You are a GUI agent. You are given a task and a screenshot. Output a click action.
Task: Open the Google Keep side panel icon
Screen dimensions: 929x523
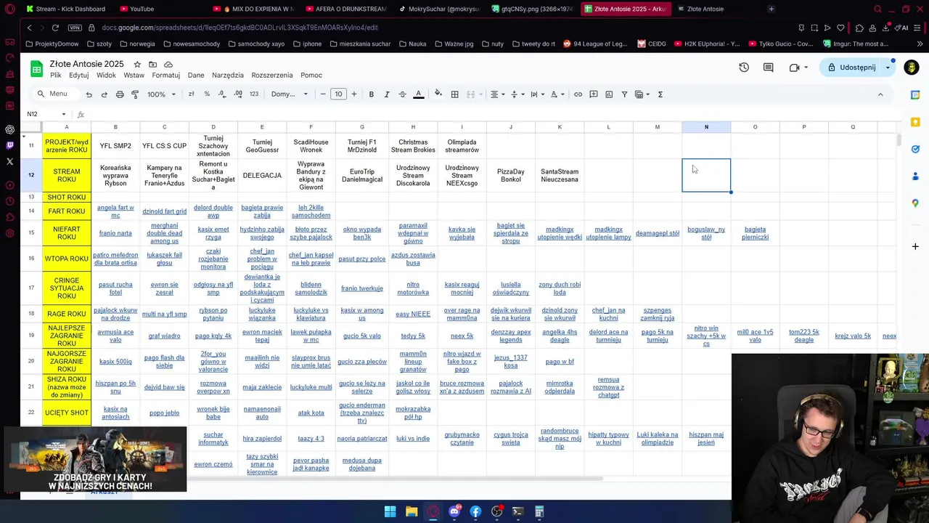tap(915, 121)
